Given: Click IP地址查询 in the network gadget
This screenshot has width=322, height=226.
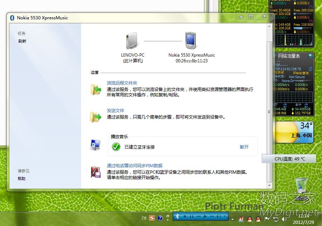Looking at the screenshot, I should (x=300, y=73).
